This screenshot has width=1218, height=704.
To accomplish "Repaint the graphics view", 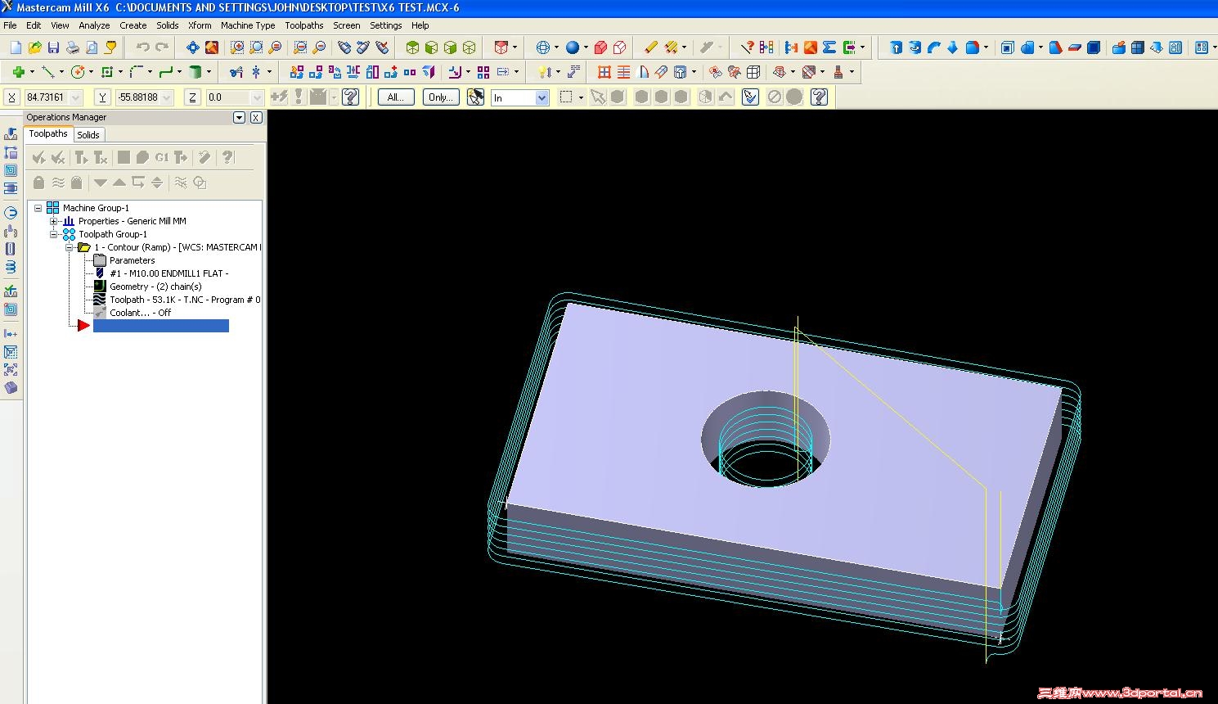I will 211,47.
